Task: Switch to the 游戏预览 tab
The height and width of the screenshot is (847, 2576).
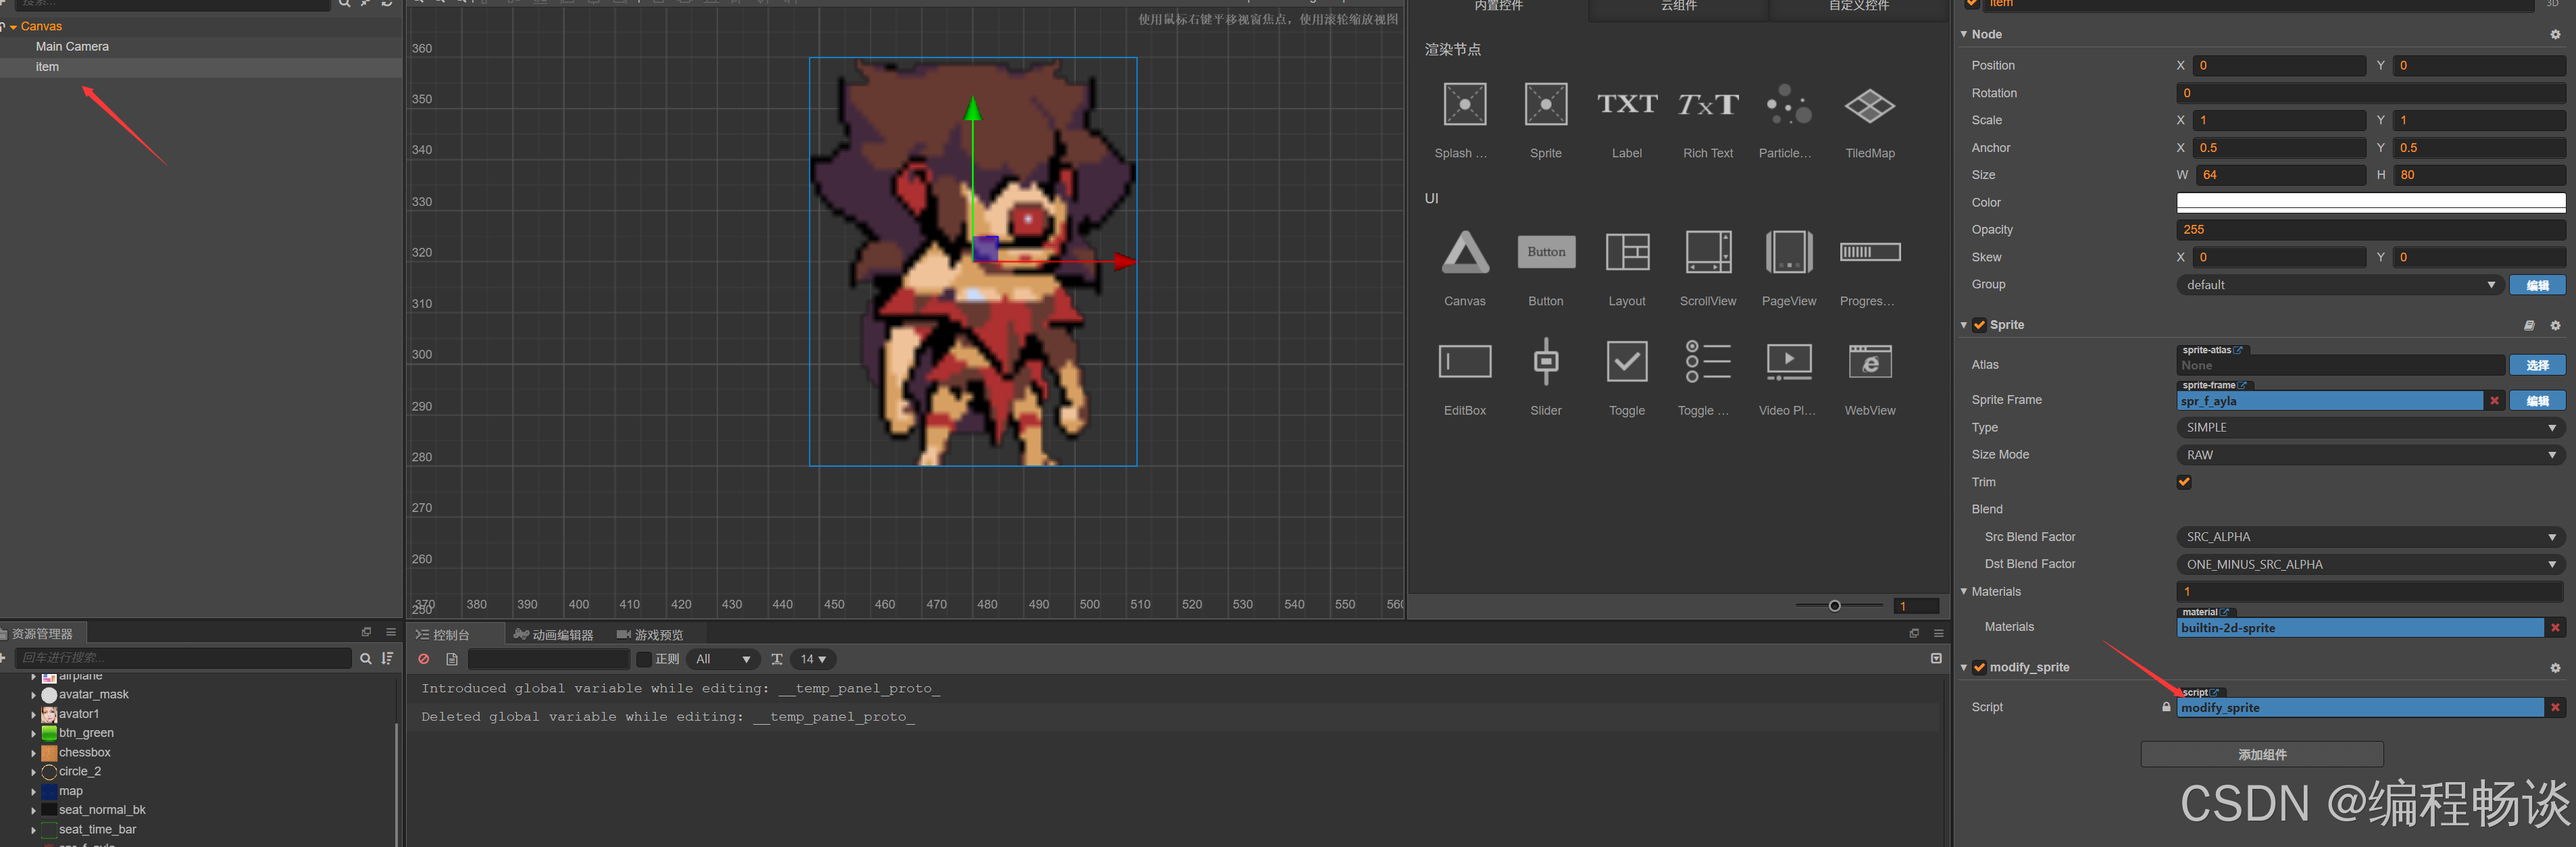Action: point(650,635)
